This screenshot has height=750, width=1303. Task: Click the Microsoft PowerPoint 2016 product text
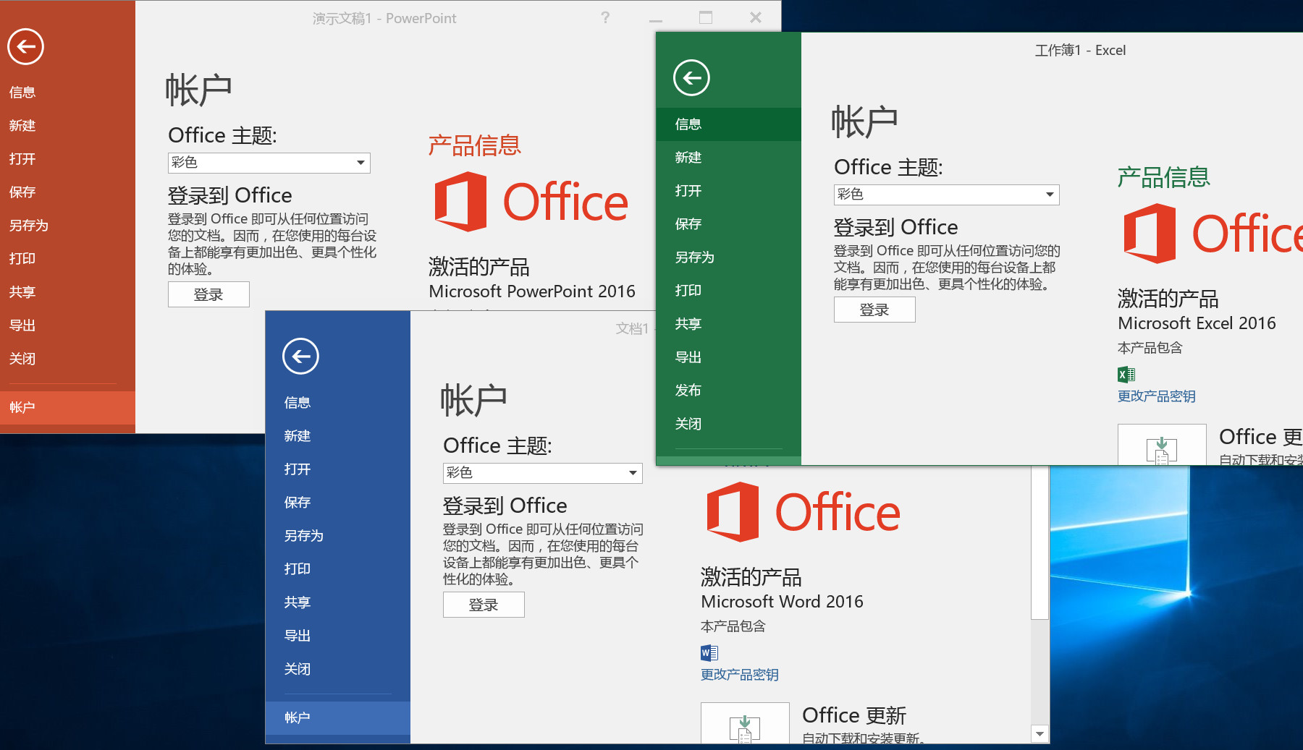pyautogui.click(x=532, y=291)
